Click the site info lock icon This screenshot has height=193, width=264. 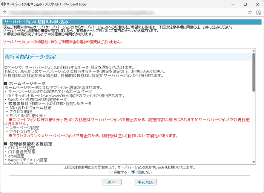click(5, 12)
